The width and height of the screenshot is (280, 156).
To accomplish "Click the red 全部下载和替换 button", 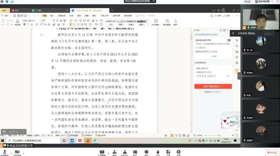I will coord(213,86).
